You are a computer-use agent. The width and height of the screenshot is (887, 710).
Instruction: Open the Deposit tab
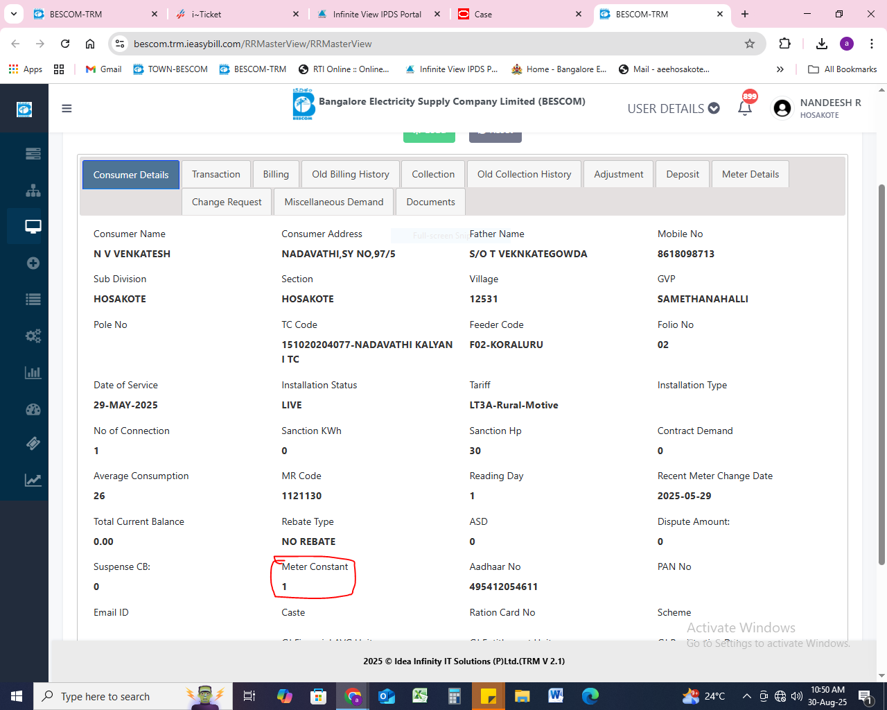tap(683, 174)
